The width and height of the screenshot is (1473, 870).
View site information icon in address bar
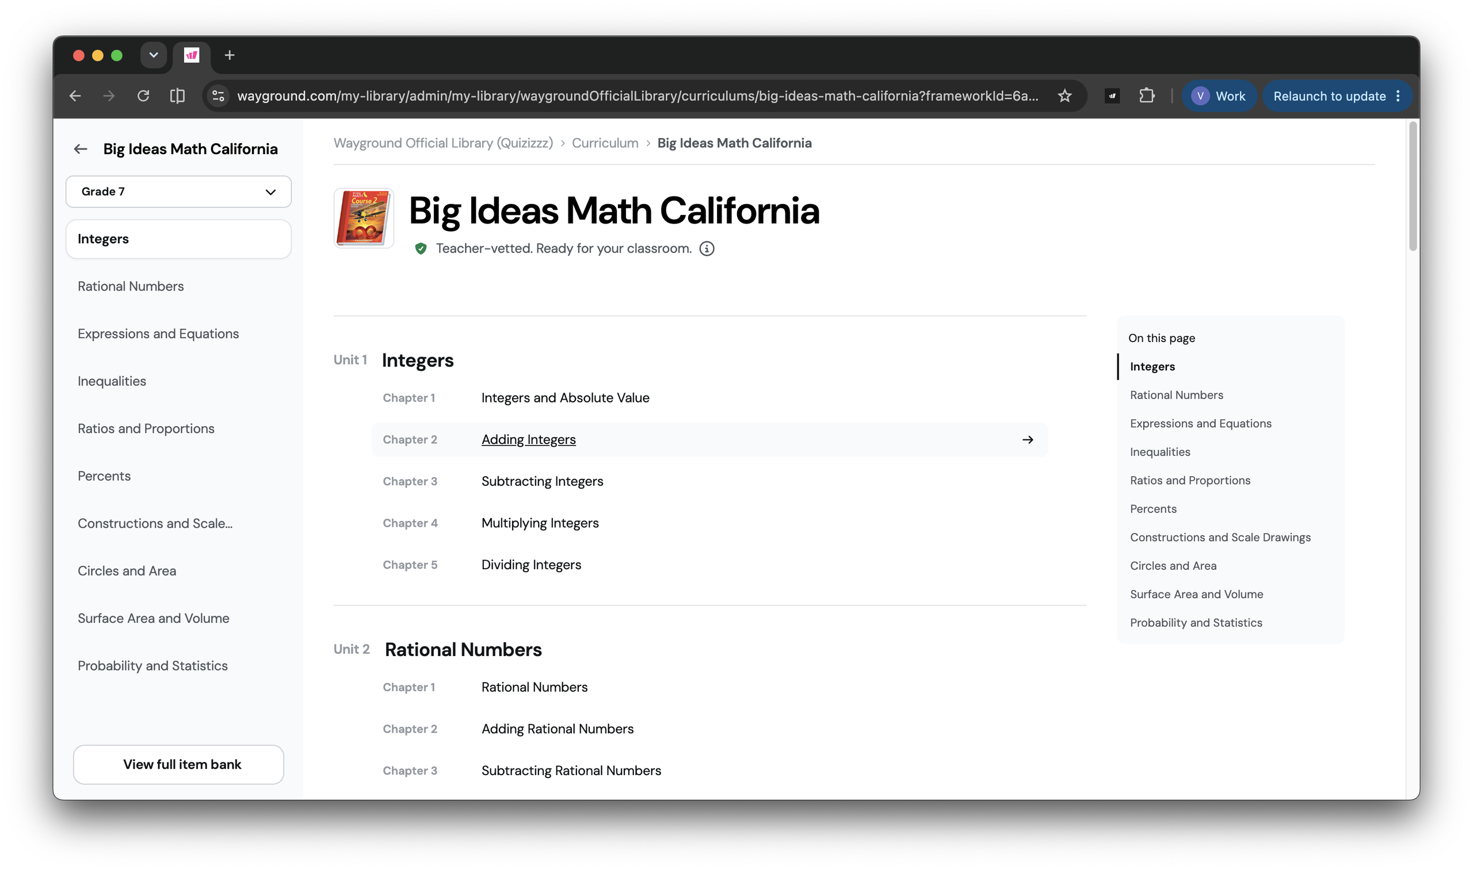(218, 95)
